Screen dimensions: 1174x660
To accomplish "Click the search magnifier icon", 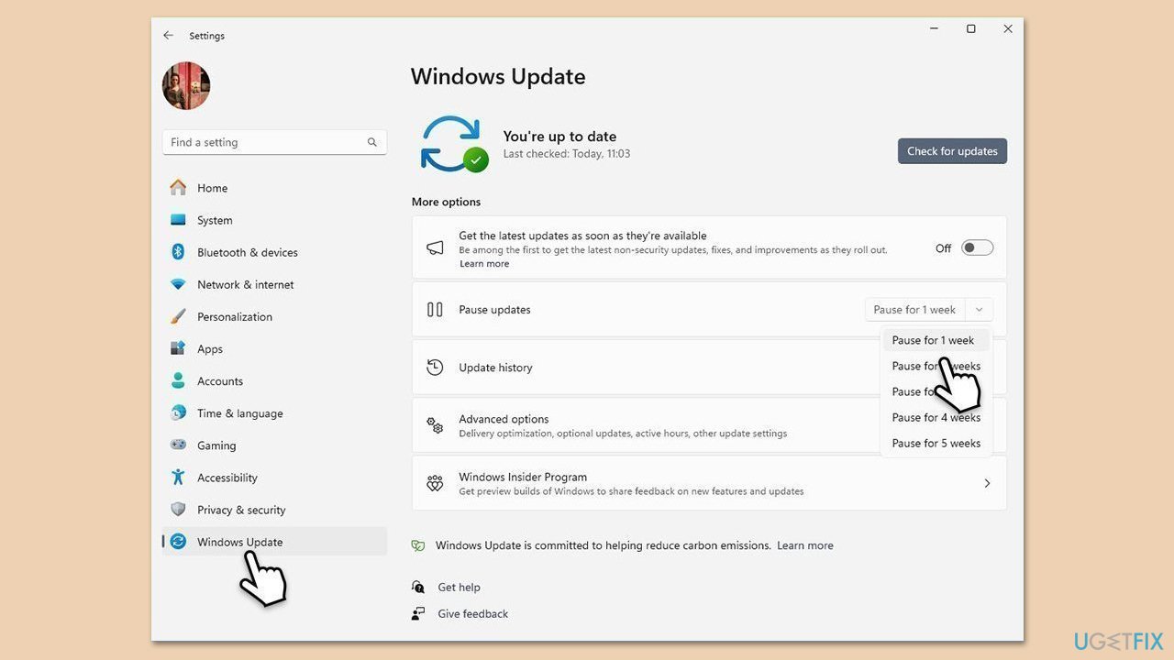I will [371, 142].
